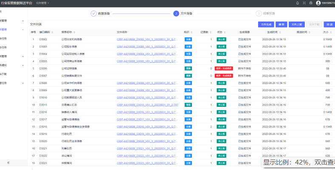Screen dimensions: 335x170
Task: Click the 0.15KB size cell
Action: click(327, 127)
